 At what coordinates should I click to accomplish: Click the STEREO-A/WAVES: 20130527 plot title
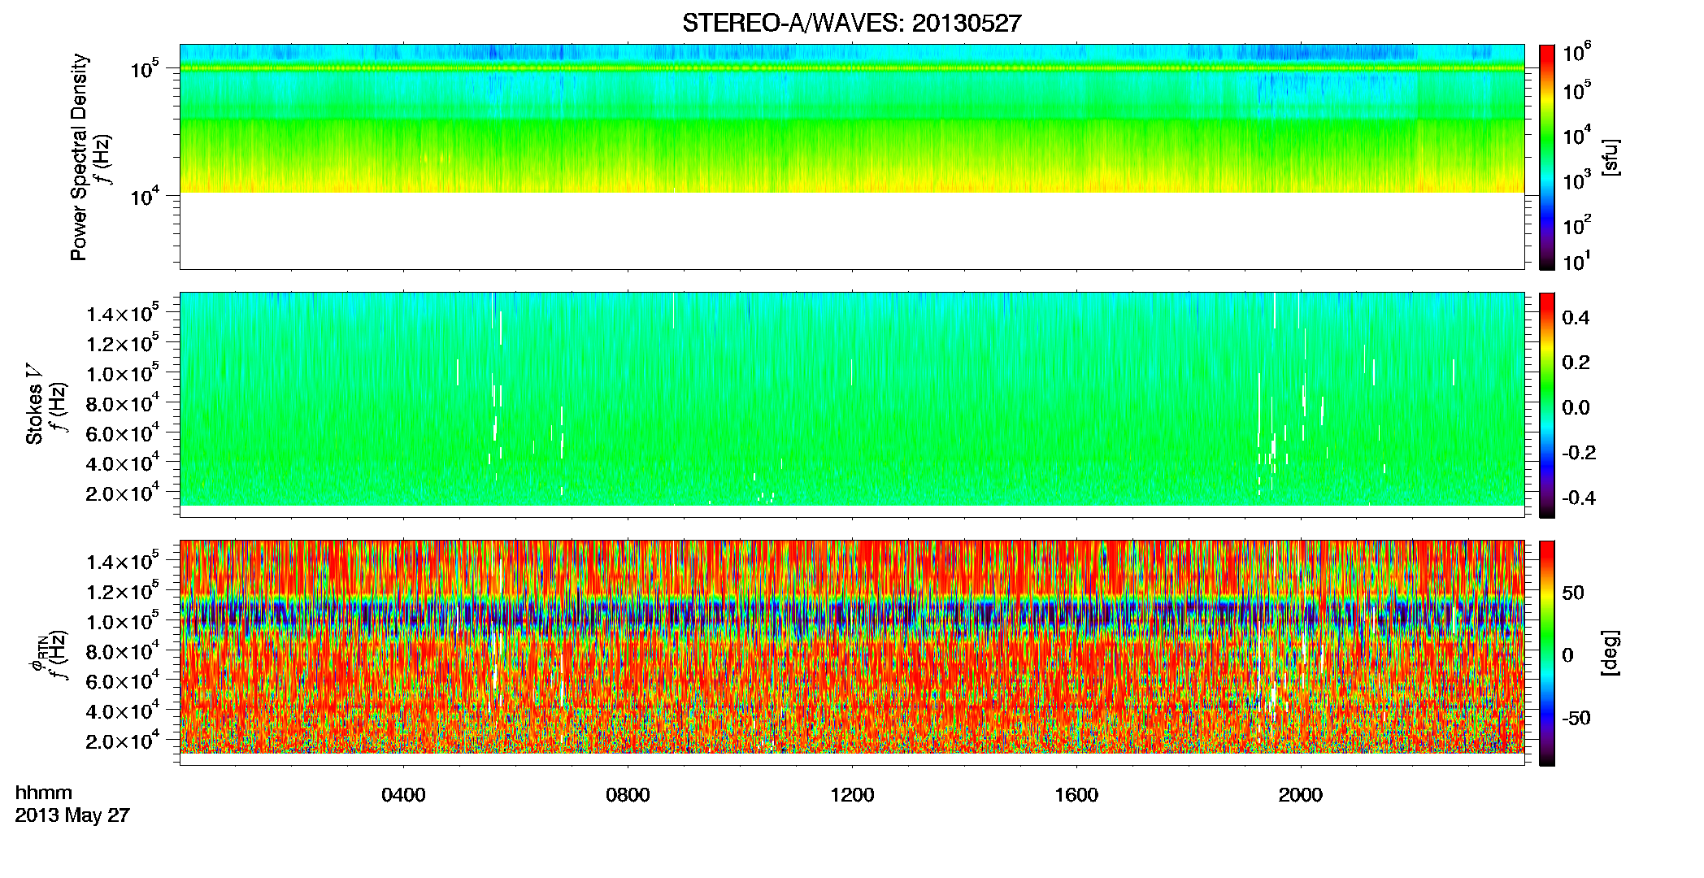coord(851,24)
